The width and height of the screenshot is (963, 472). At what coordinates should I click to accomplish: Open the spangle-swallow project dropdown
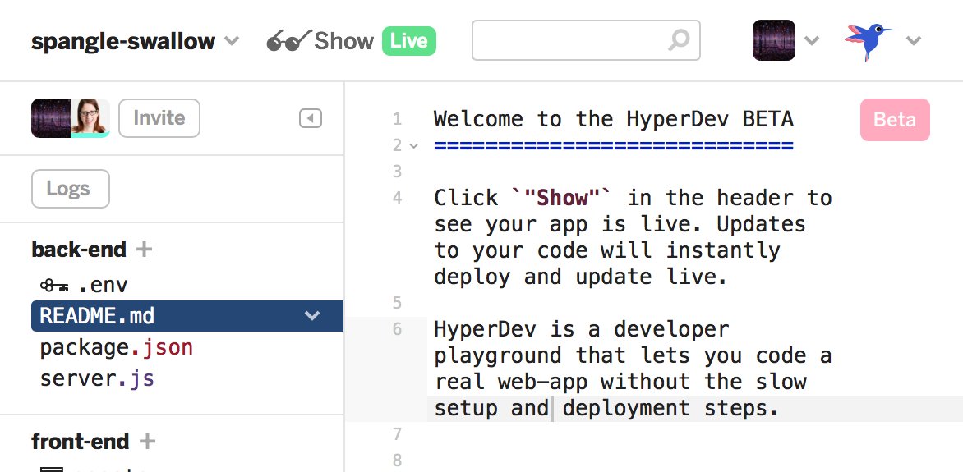(x=135, y=41)
